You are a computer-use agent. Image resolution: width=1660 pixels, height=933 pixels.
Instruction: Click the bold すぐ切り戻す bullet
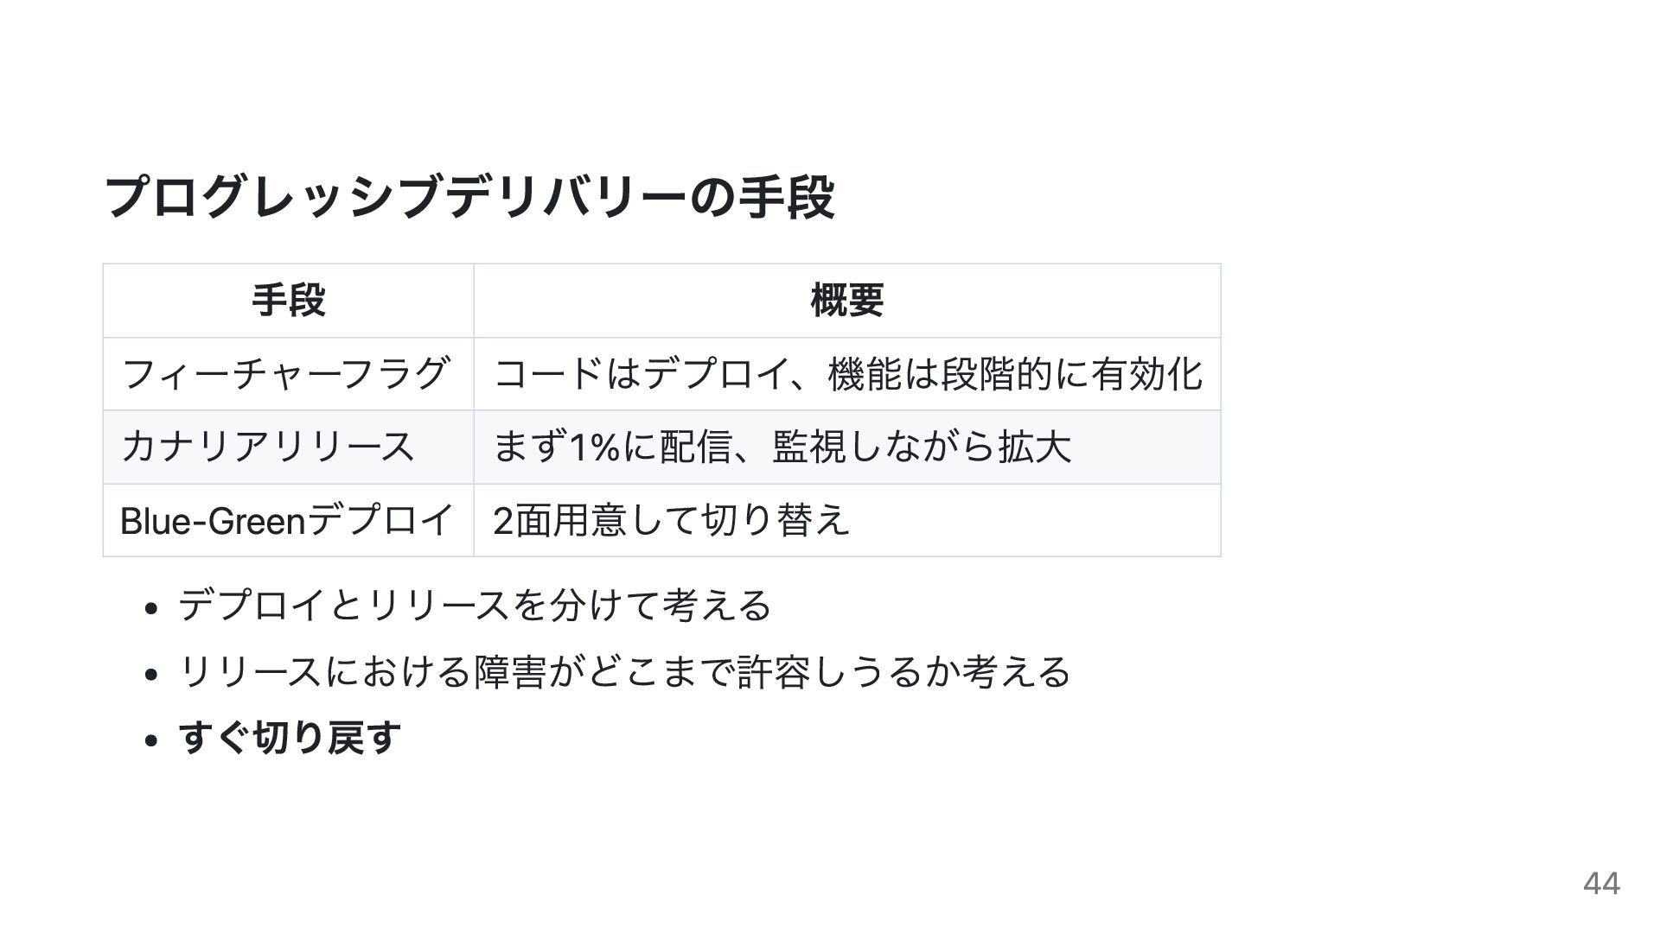290,738
